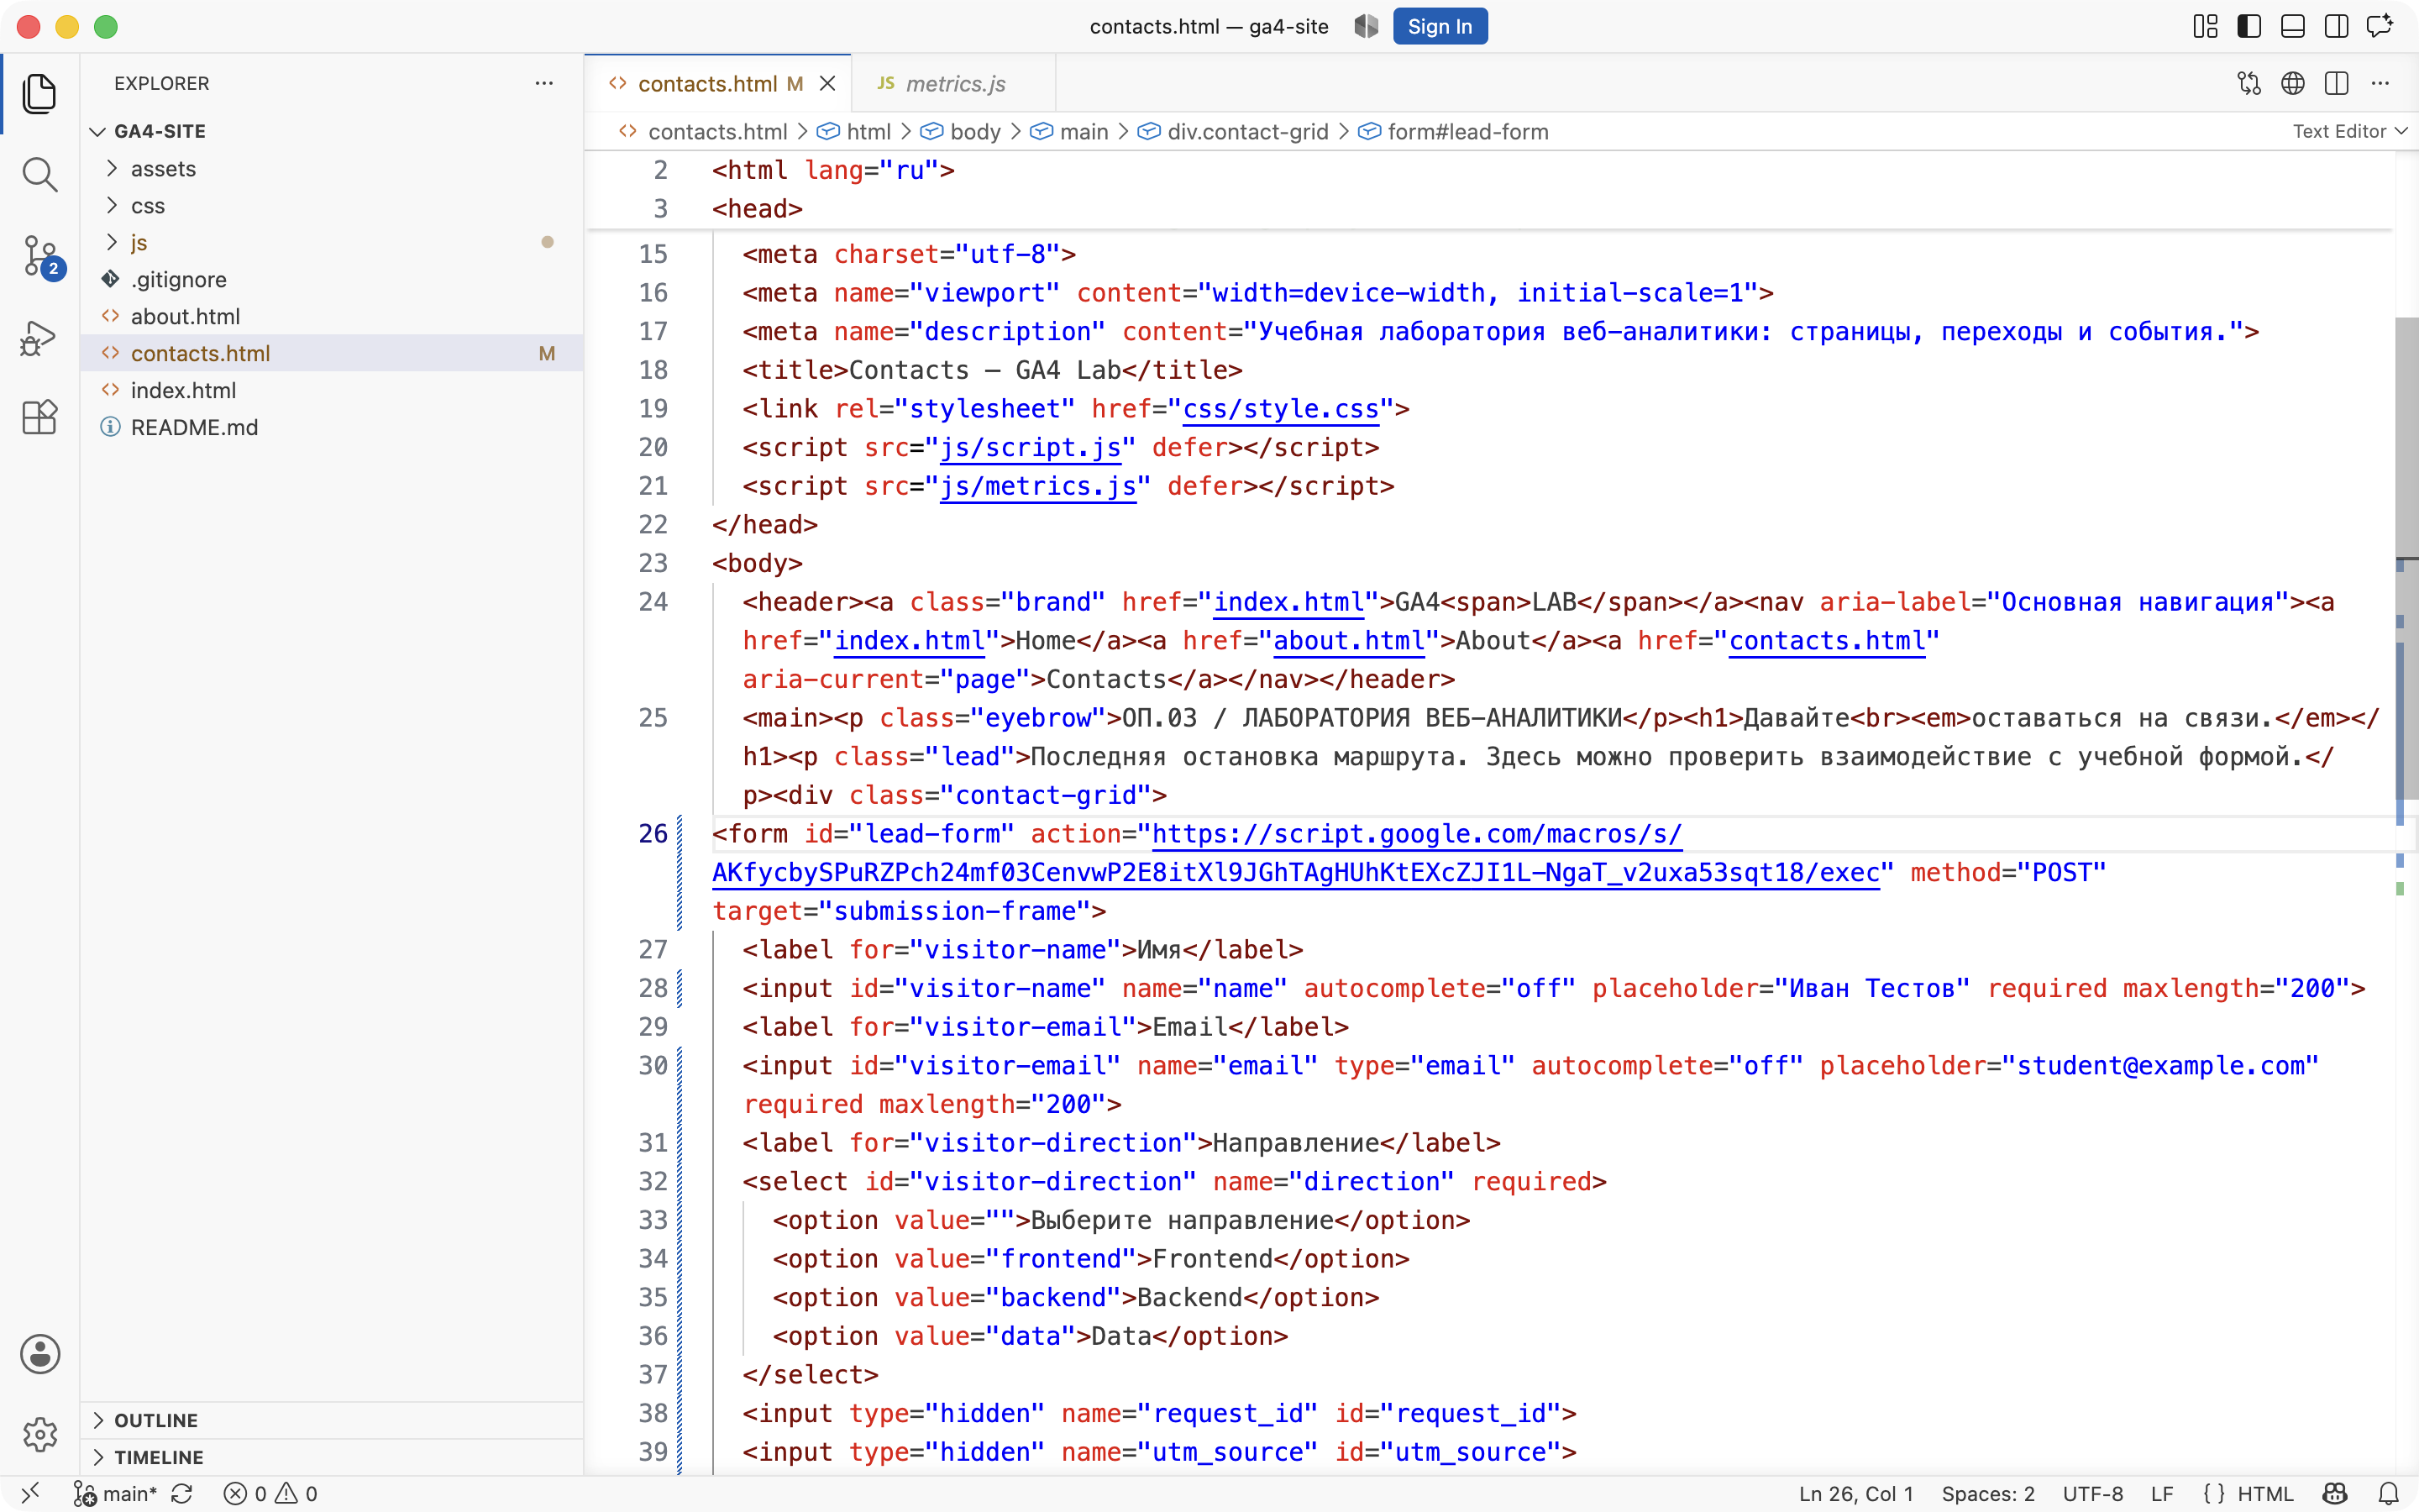Open preview globe icon in editor toolbar

(x=2293, y=83)
